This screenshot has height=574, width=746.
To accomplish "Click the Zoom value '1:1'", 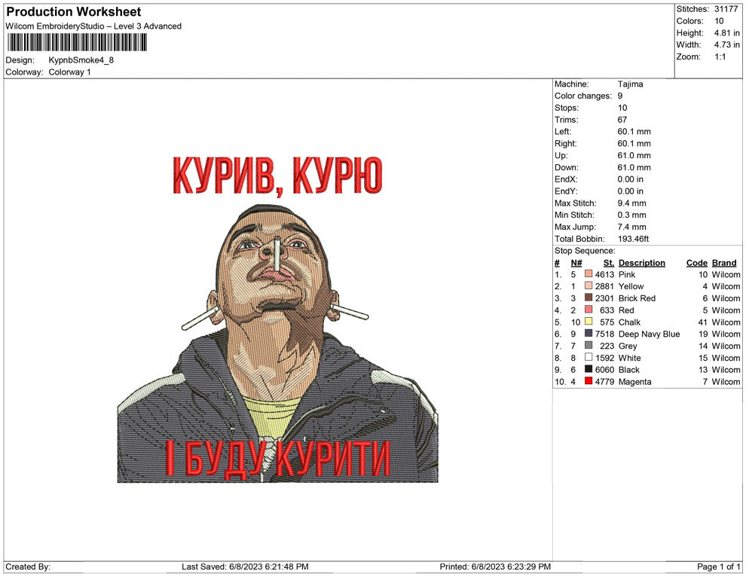I will point(720,56).
